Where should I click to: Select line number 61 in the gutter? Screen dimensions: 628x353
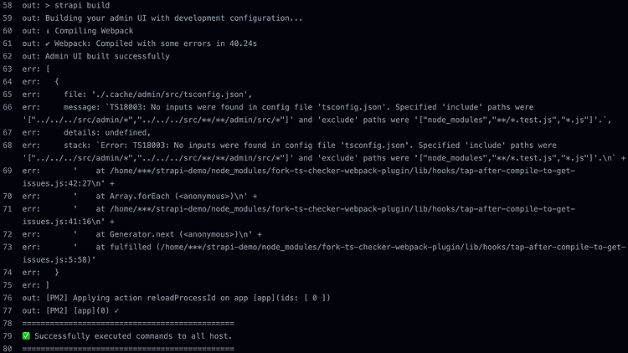(x=8, y=43)
